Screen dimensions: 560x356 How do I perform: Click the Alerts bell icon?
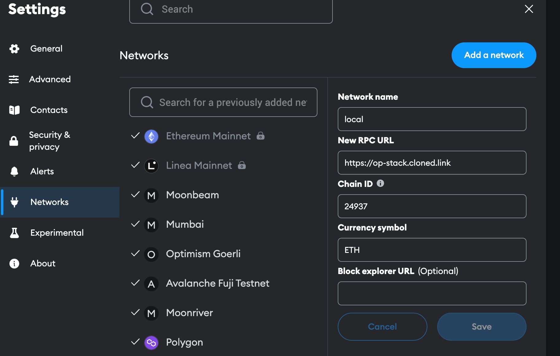pyautogui.click(x=14, y=171)
